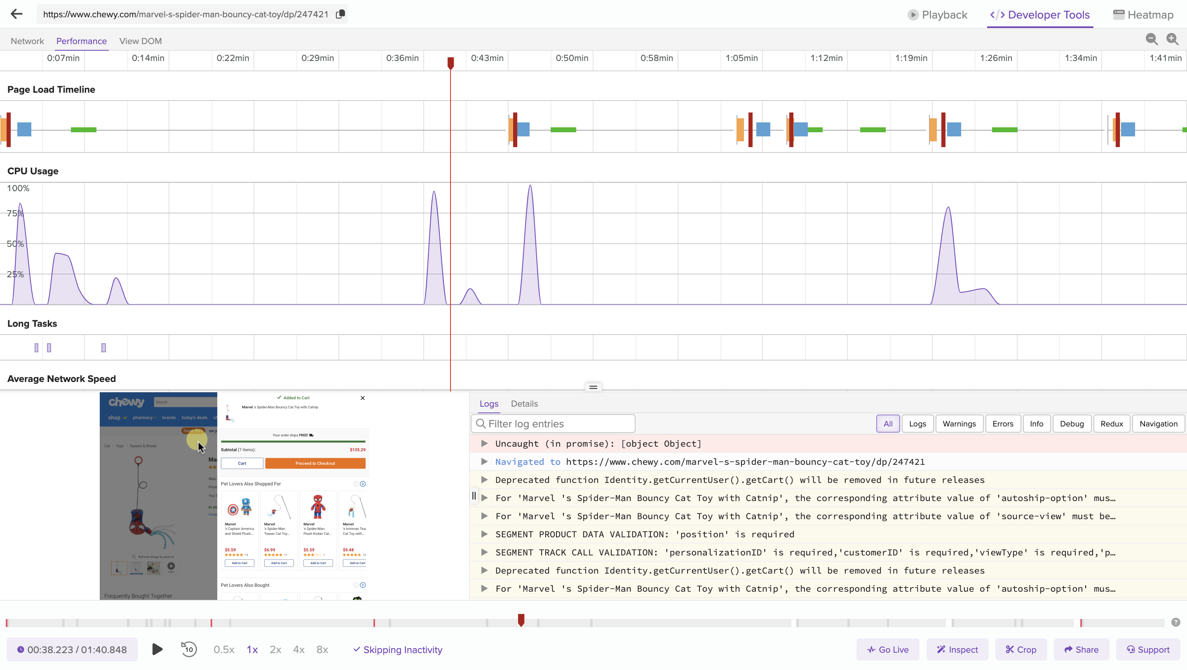Zoom out the performance timeline

tap(1151, 40)
